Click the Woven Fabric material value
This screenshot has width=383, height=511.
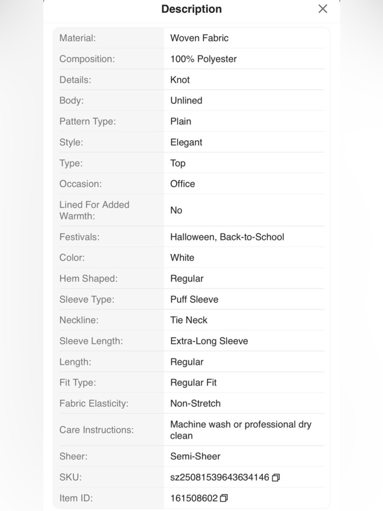point(199,38)
